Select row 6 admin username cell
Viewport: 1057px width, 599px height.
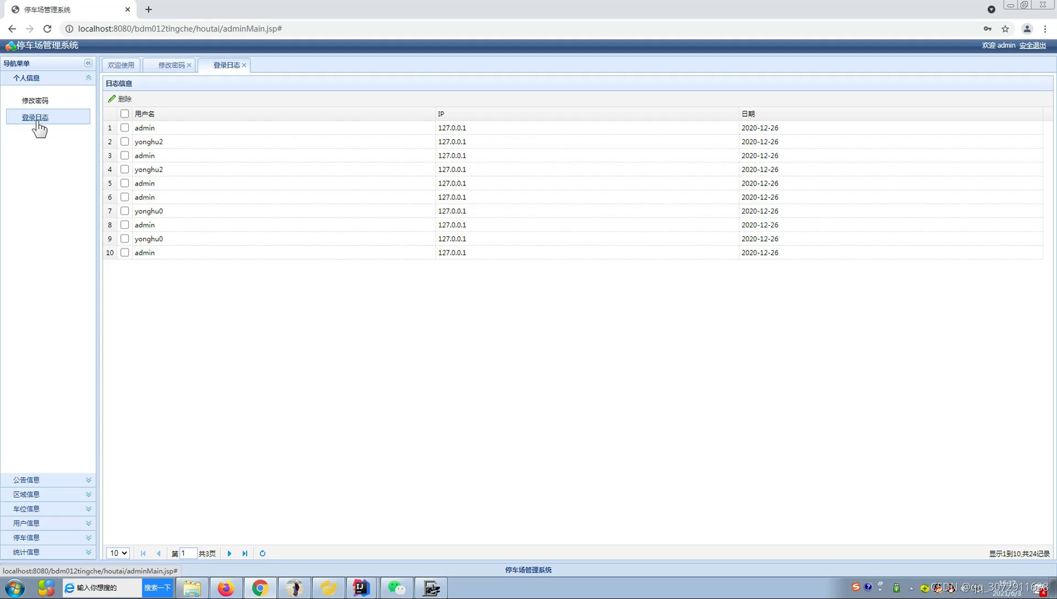[284, 197]
